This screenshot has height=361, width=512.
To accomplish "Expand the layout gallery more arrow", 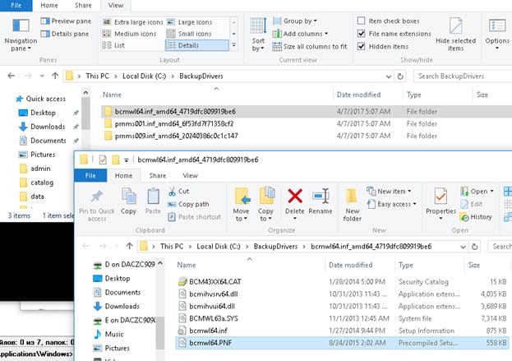I will [x=233, y=45].
